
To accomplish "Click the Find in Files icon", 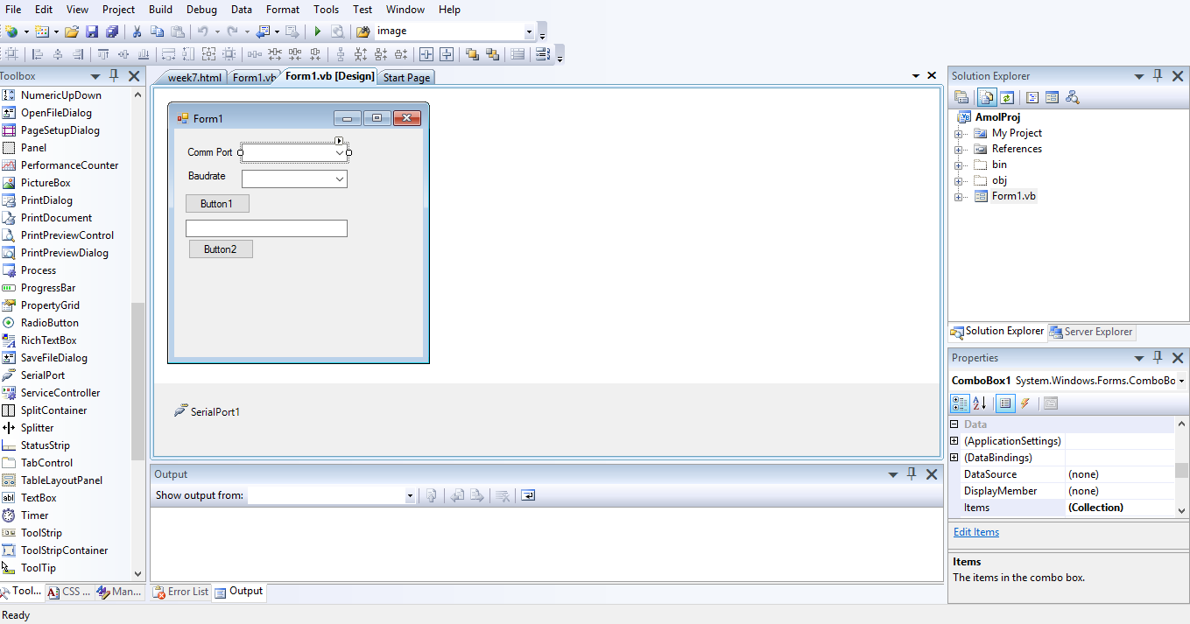I will [363, 32].
